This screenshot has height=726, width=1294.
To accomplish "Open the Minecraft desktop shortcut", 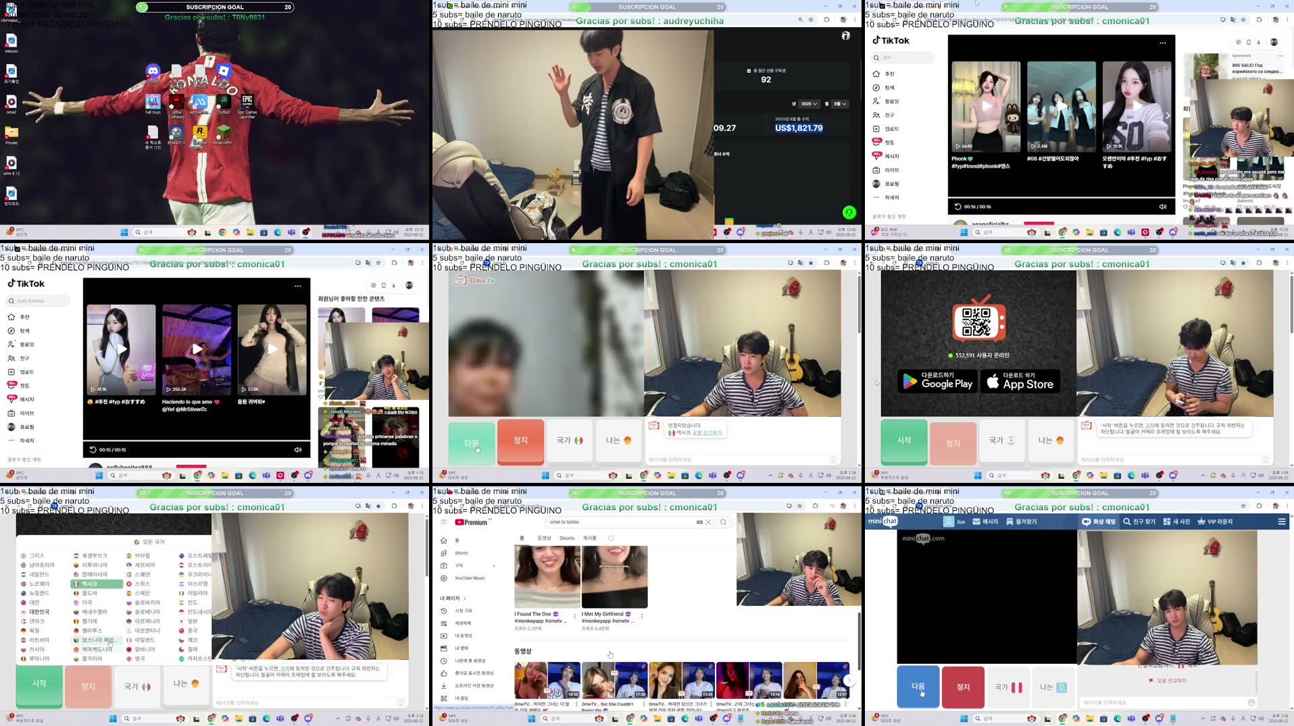I will coord(223,135).
